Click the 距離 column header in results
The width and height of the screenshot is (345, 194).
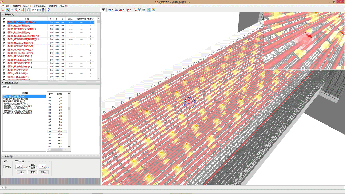tap(60, 94)
